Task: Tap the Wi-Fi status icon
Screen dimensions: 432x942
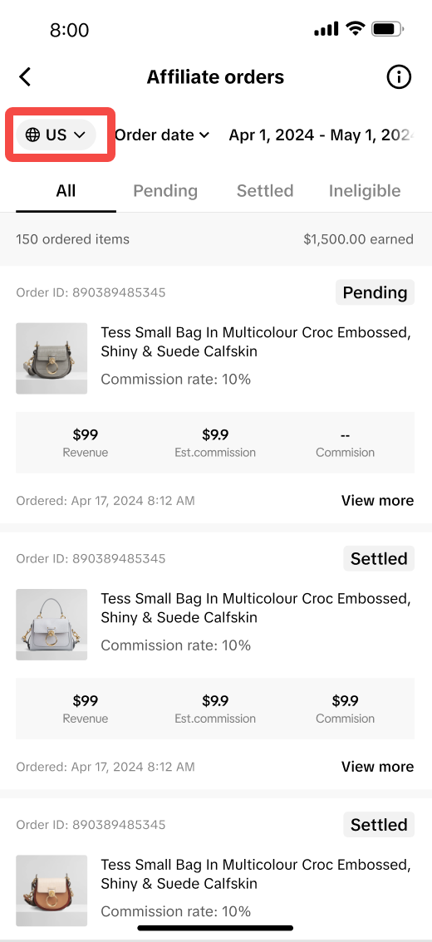Action: [x=355, y=29]
